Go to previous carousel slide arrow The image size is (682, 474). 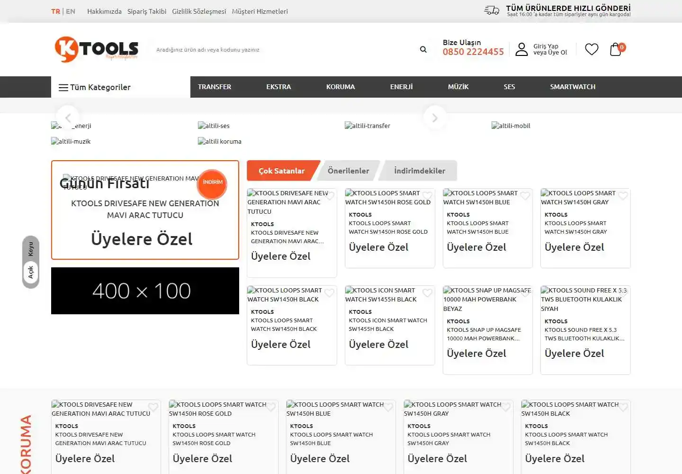tap(68, 118)
